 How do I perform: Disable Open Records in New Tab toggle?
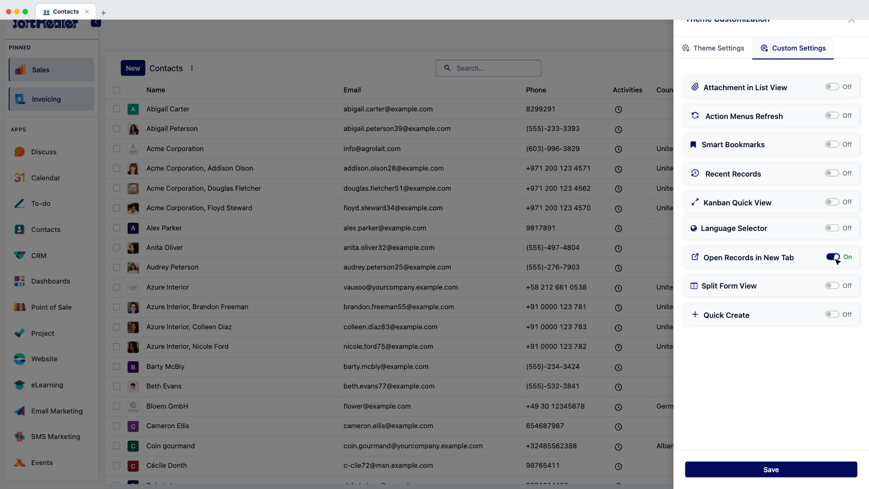click(x=833, y=257)
